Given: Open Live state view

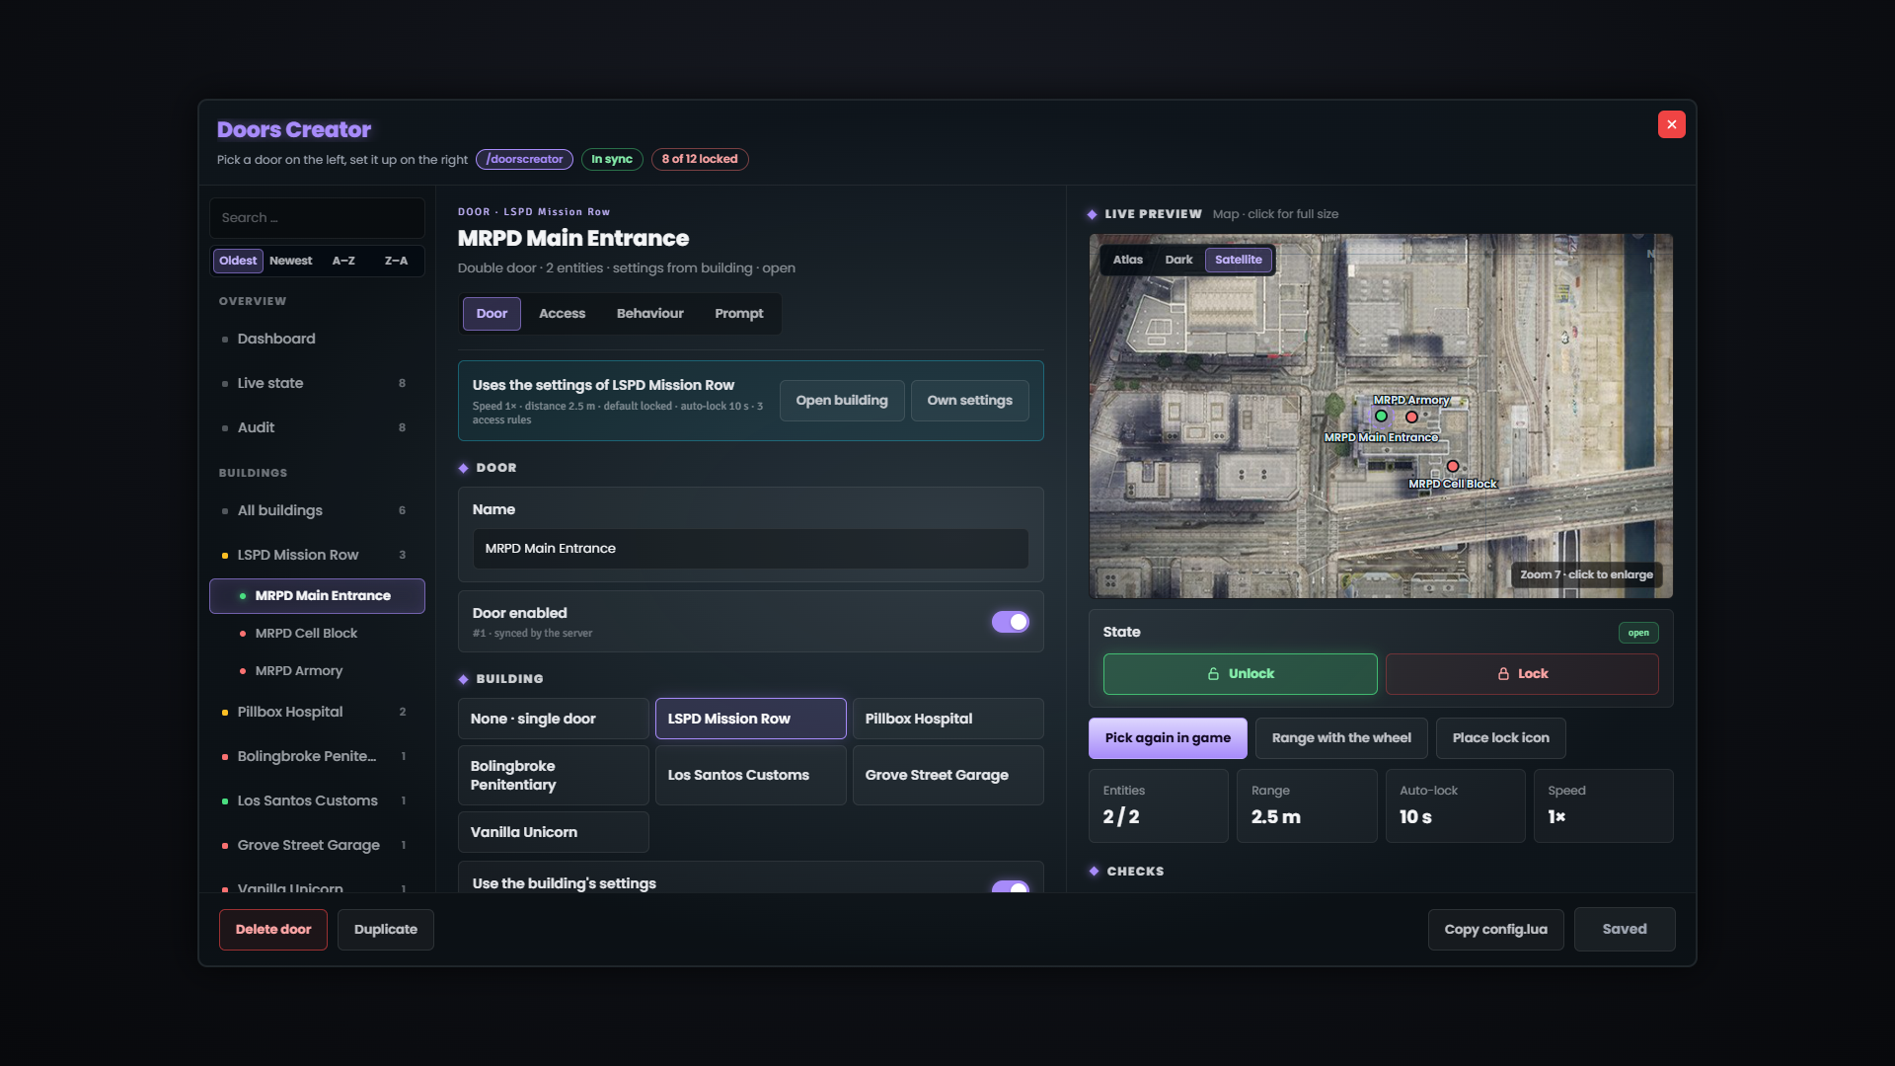Looking at the screenshot, I should 317,383.
